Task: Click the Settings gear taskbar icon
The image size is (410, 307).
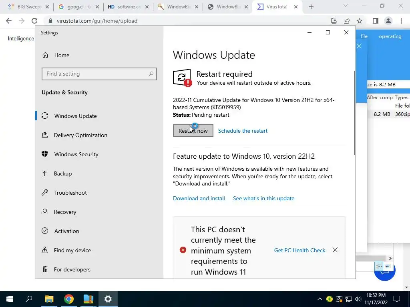Action: tap(108, 299)
